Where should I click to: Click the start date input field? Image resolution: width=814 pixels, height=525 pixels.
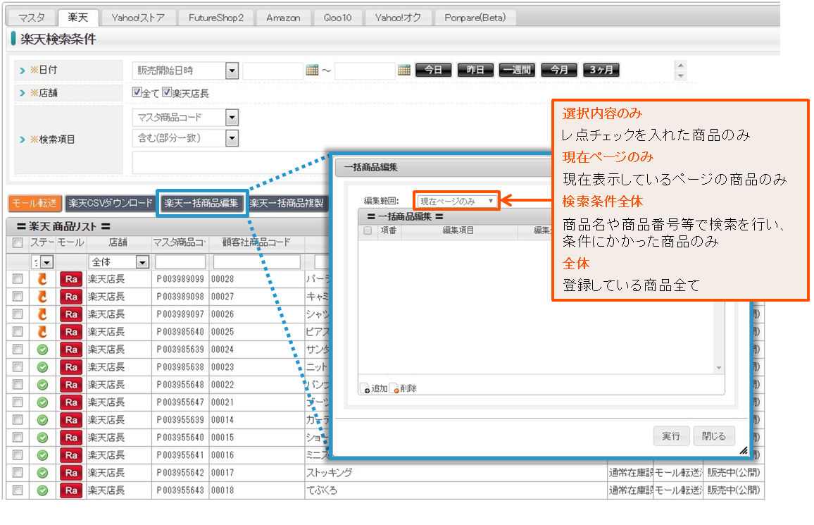[x=273, y=70]
